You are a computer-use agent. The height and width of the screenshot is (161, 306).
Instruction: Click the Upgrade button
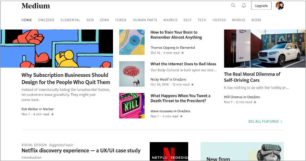click(261, 5)
